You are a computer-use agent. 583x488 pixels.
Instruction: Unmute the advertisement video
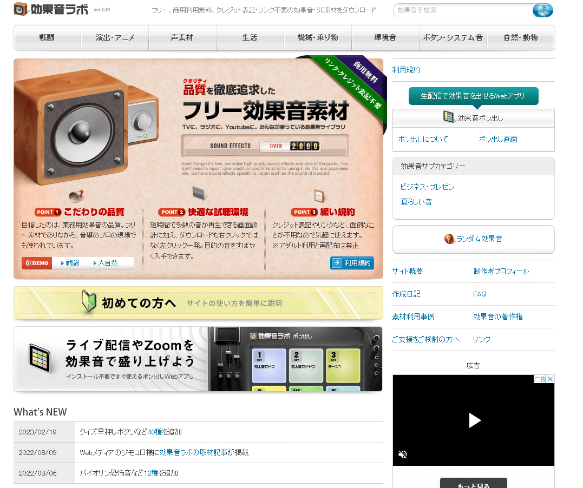point(402,455)
